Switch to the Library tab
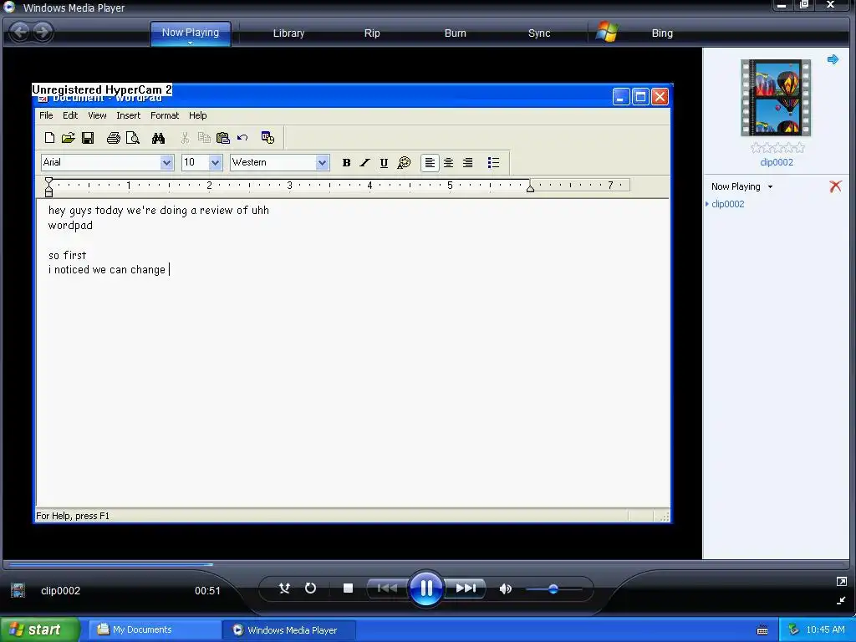The height and width of the screenshot is (642, 856). click(x=288, y=33)
